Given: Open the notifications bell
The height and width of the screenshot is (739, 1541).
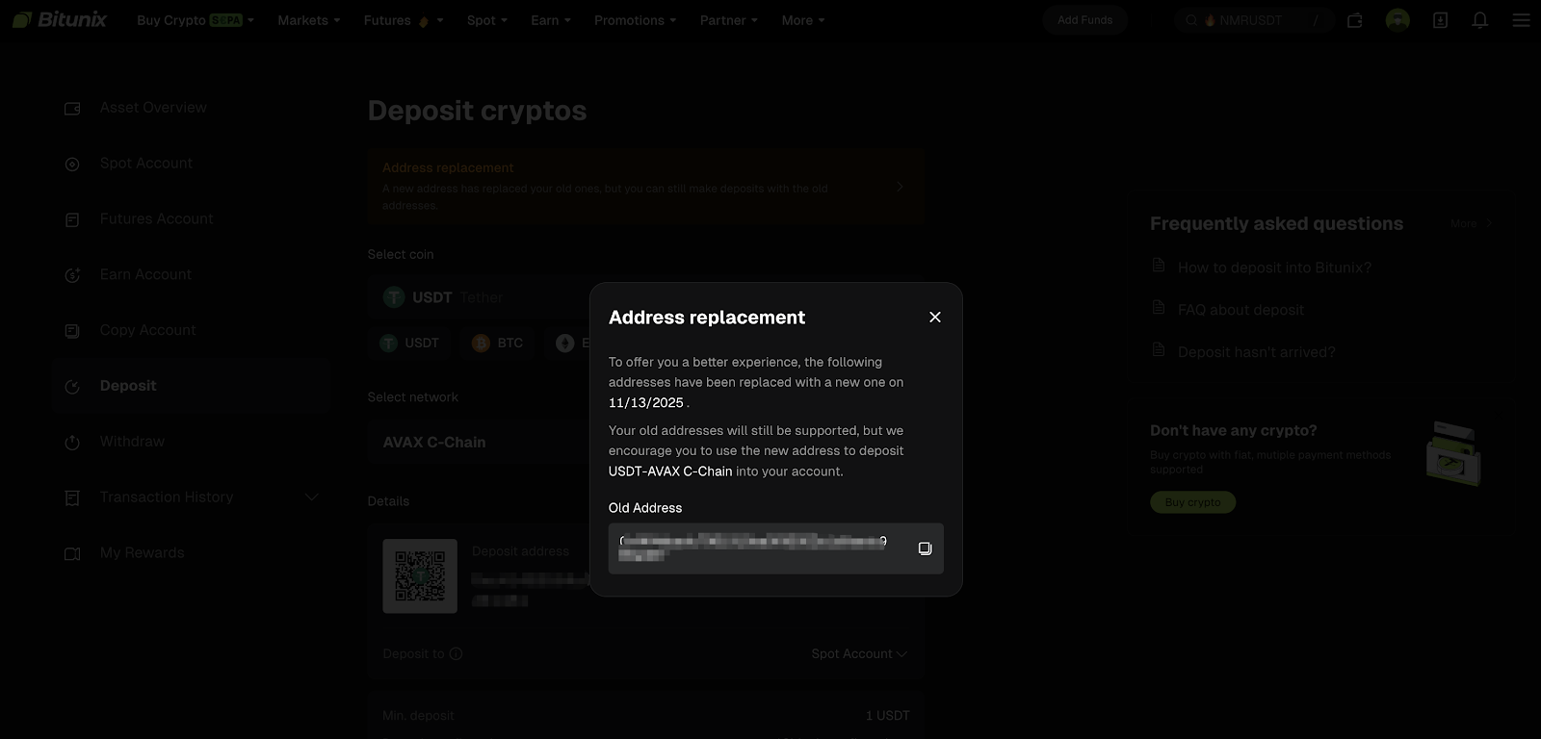Looking at the screenshot, I should coord(1480,20).
